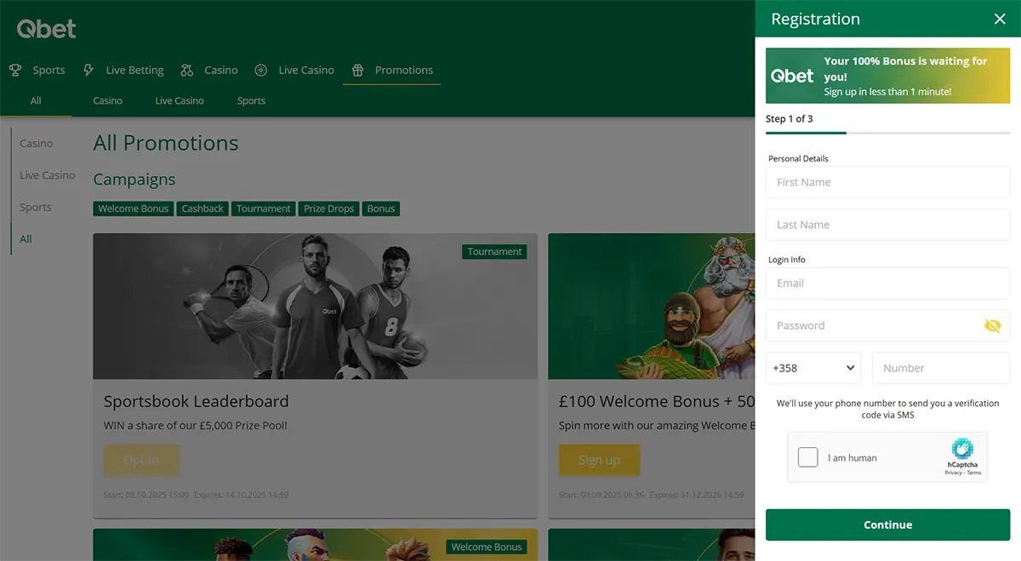
Task: Click the Sign up button on Welcome Bonus card
Action: point(599,460)
